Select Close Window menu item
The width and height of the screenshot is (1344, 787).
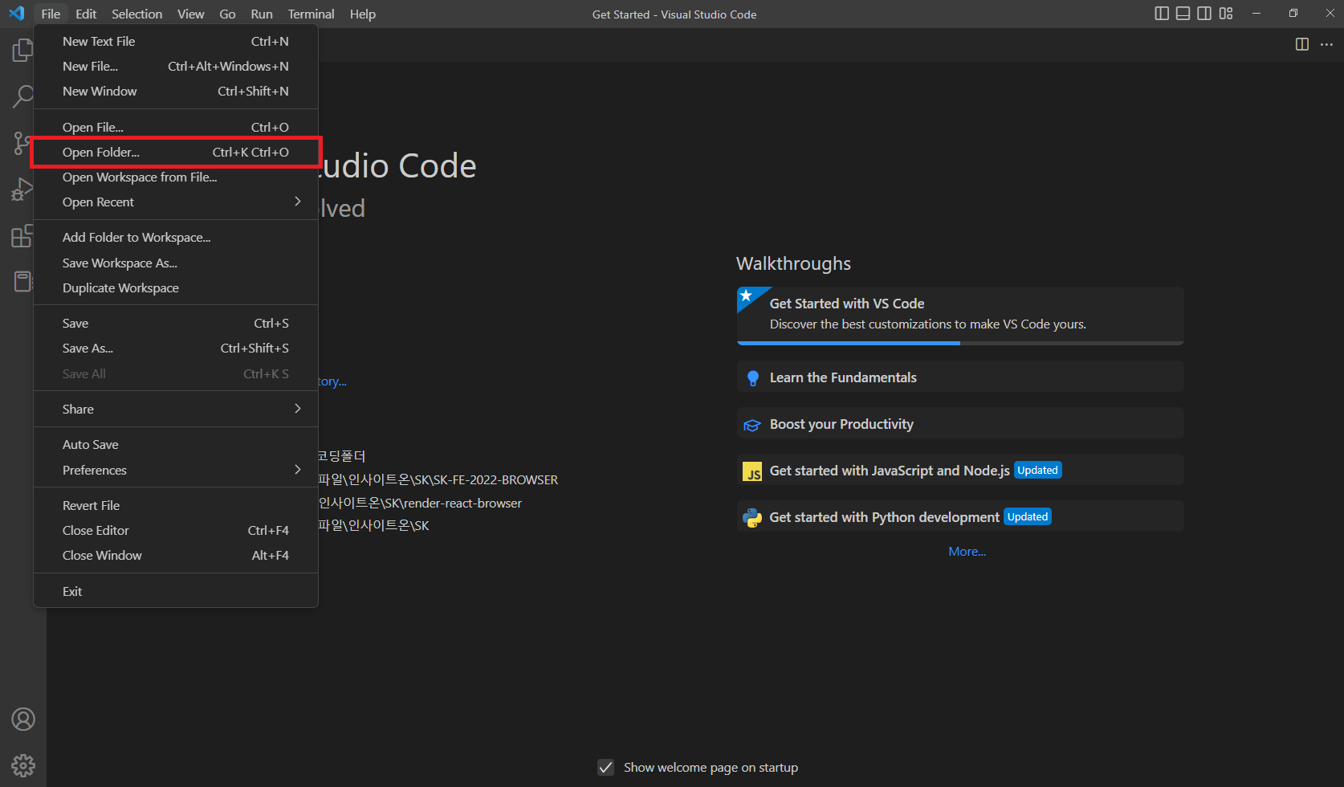(176, 555)
